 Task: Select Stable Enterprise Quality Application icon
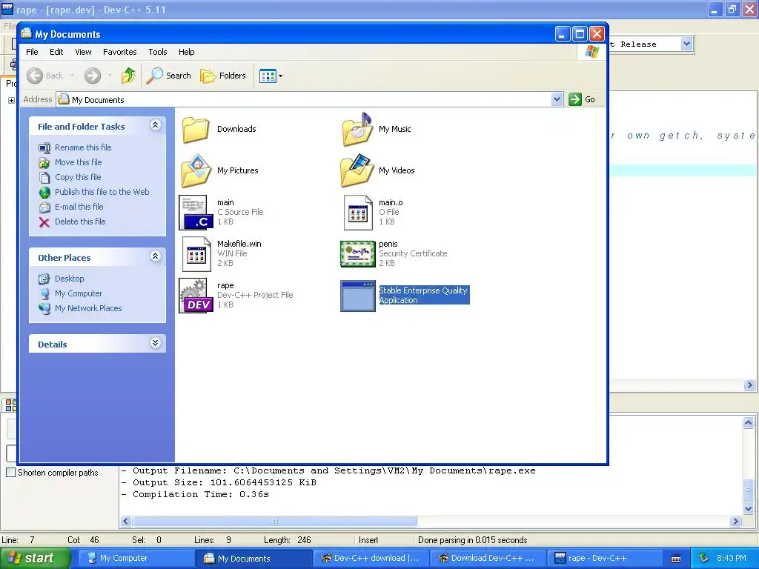click(x=357, y=296)
